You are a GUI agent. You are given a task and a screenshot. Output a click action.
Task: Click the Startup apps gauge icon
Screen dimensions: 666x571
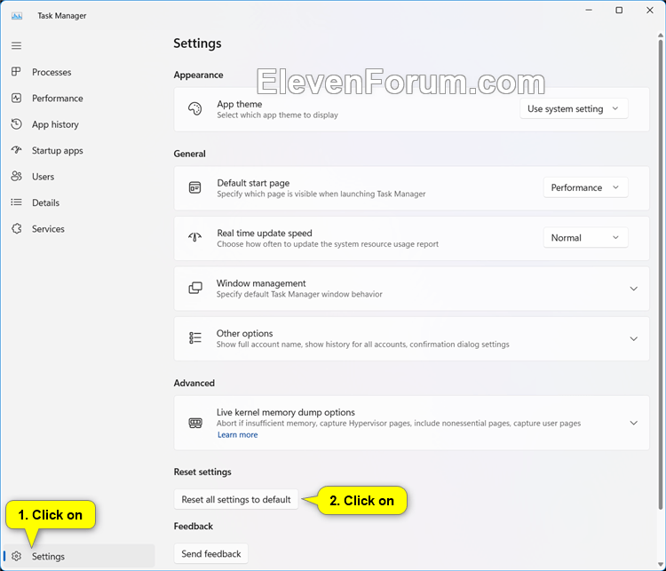(x=16, y=150)
